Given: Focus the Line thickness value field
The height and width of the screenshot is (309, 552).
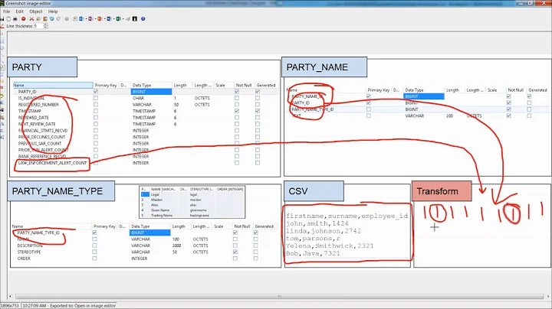Looking at the screenshot, I should [38, 26].
